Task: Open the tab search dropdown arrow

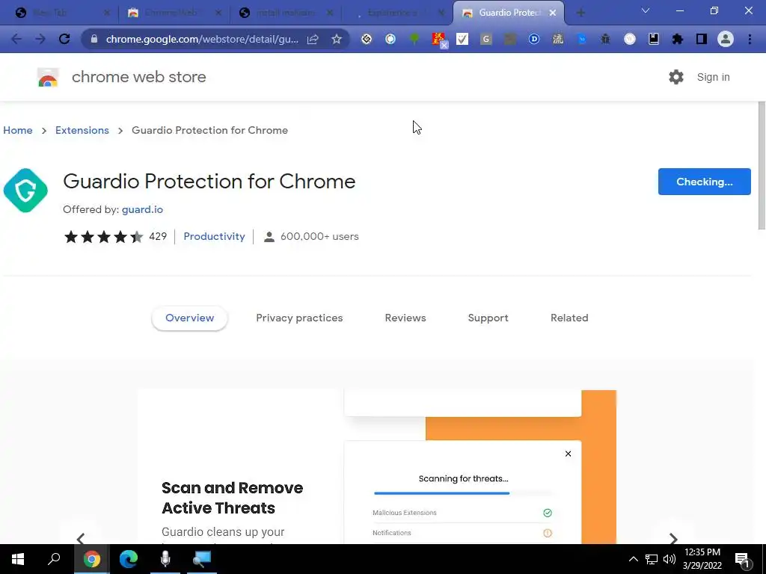Action: [x=646, y=10]
